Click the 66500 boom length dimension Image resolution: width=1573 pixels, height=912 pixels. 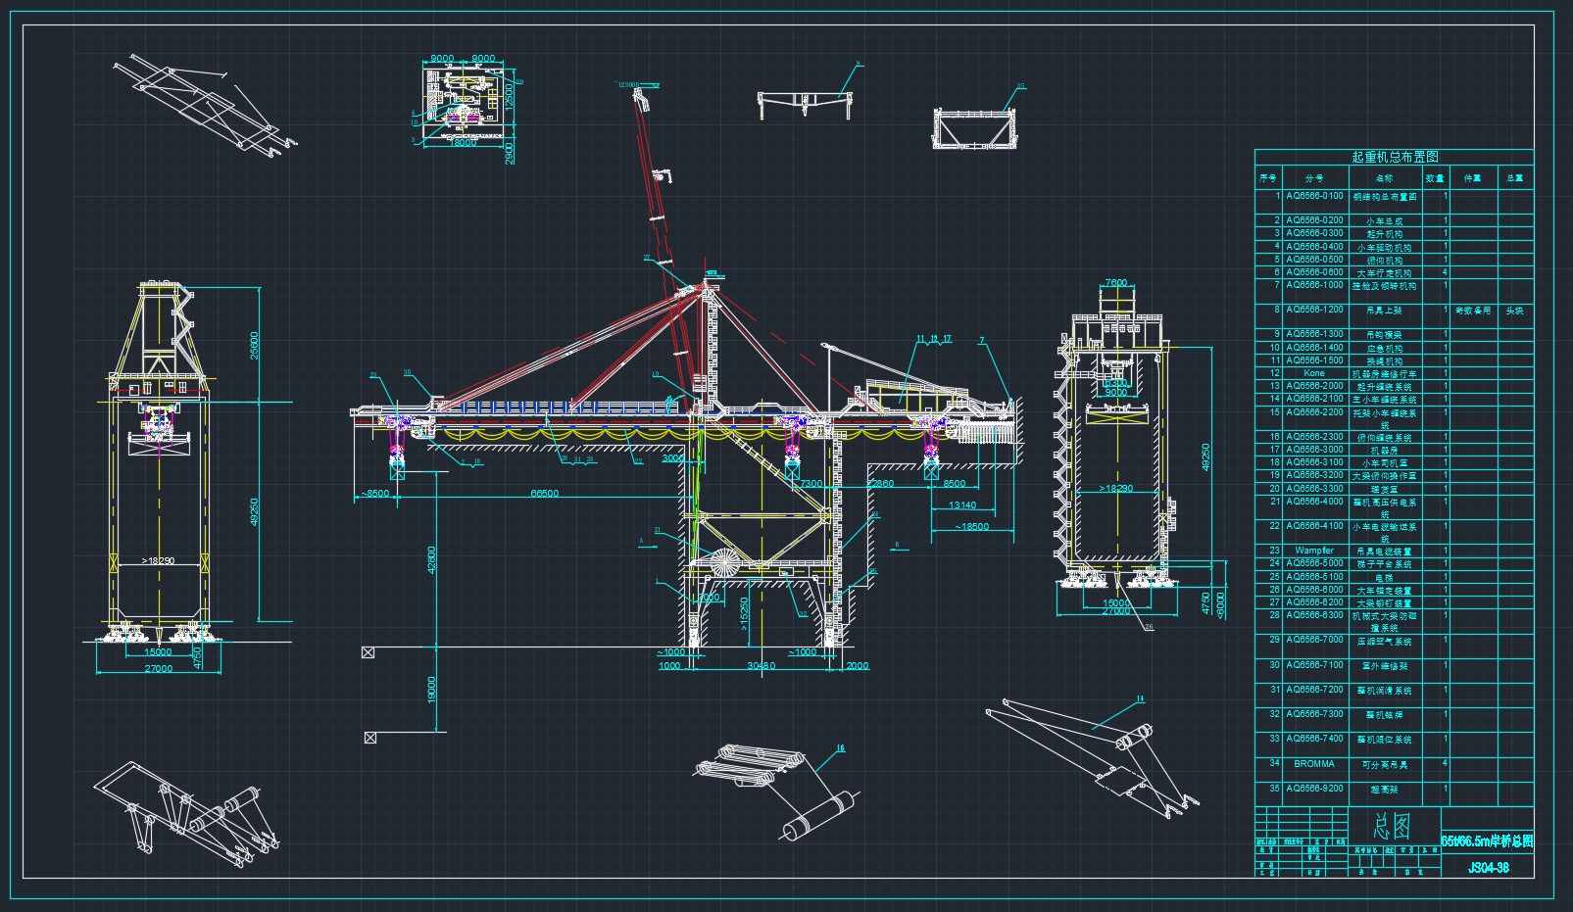pyautogui.click(x=544, y=494)
